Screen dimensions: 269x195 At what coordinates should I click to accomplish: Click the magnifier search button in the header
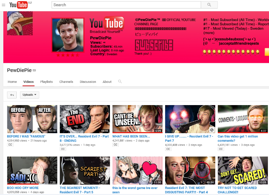point(209,5)
